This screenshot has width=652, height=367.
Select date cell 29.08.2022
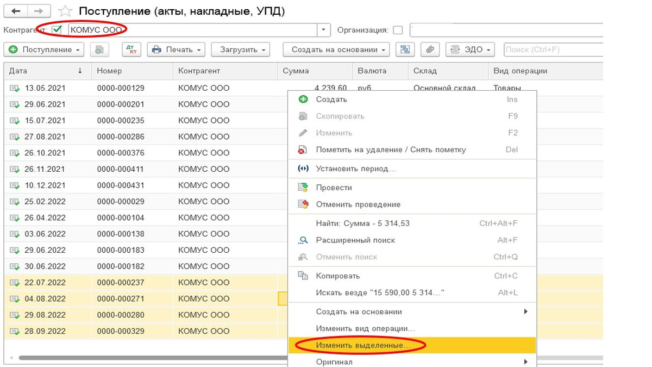tap(45, 315)
